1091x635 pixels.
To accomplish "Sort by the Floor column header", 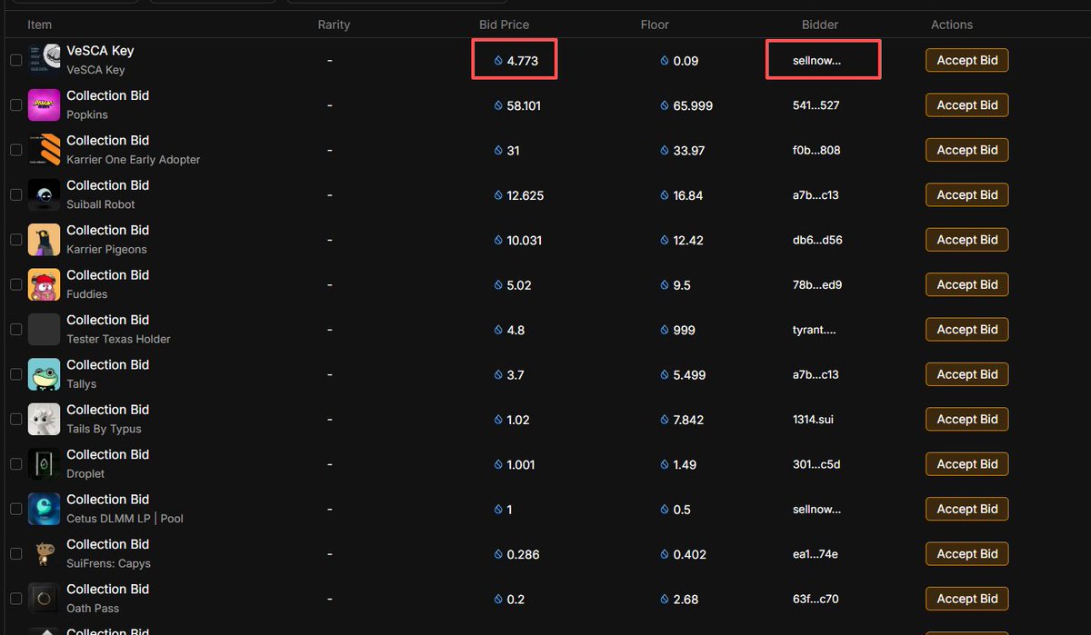I will pos(655,25).
